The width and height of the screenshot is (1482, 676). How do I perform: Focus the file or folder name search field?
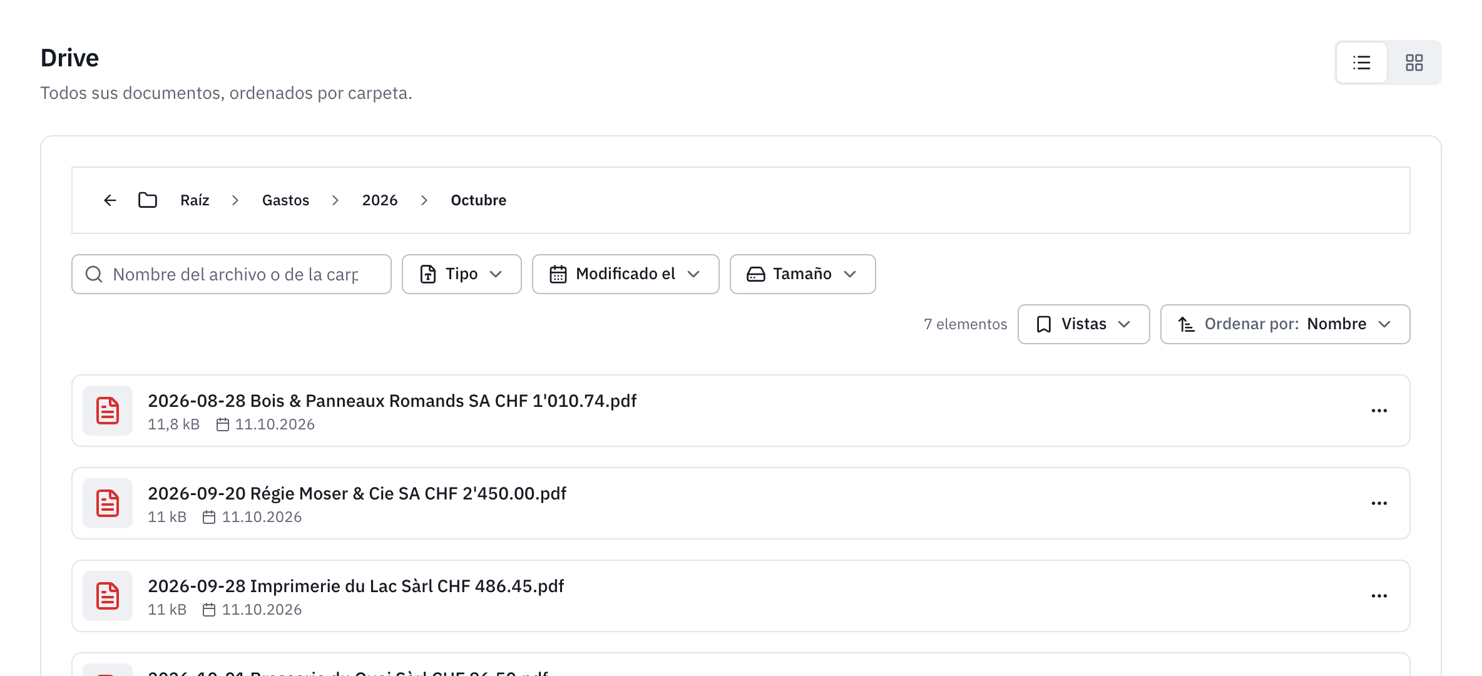pyautogui.click(x=232, y=274)
